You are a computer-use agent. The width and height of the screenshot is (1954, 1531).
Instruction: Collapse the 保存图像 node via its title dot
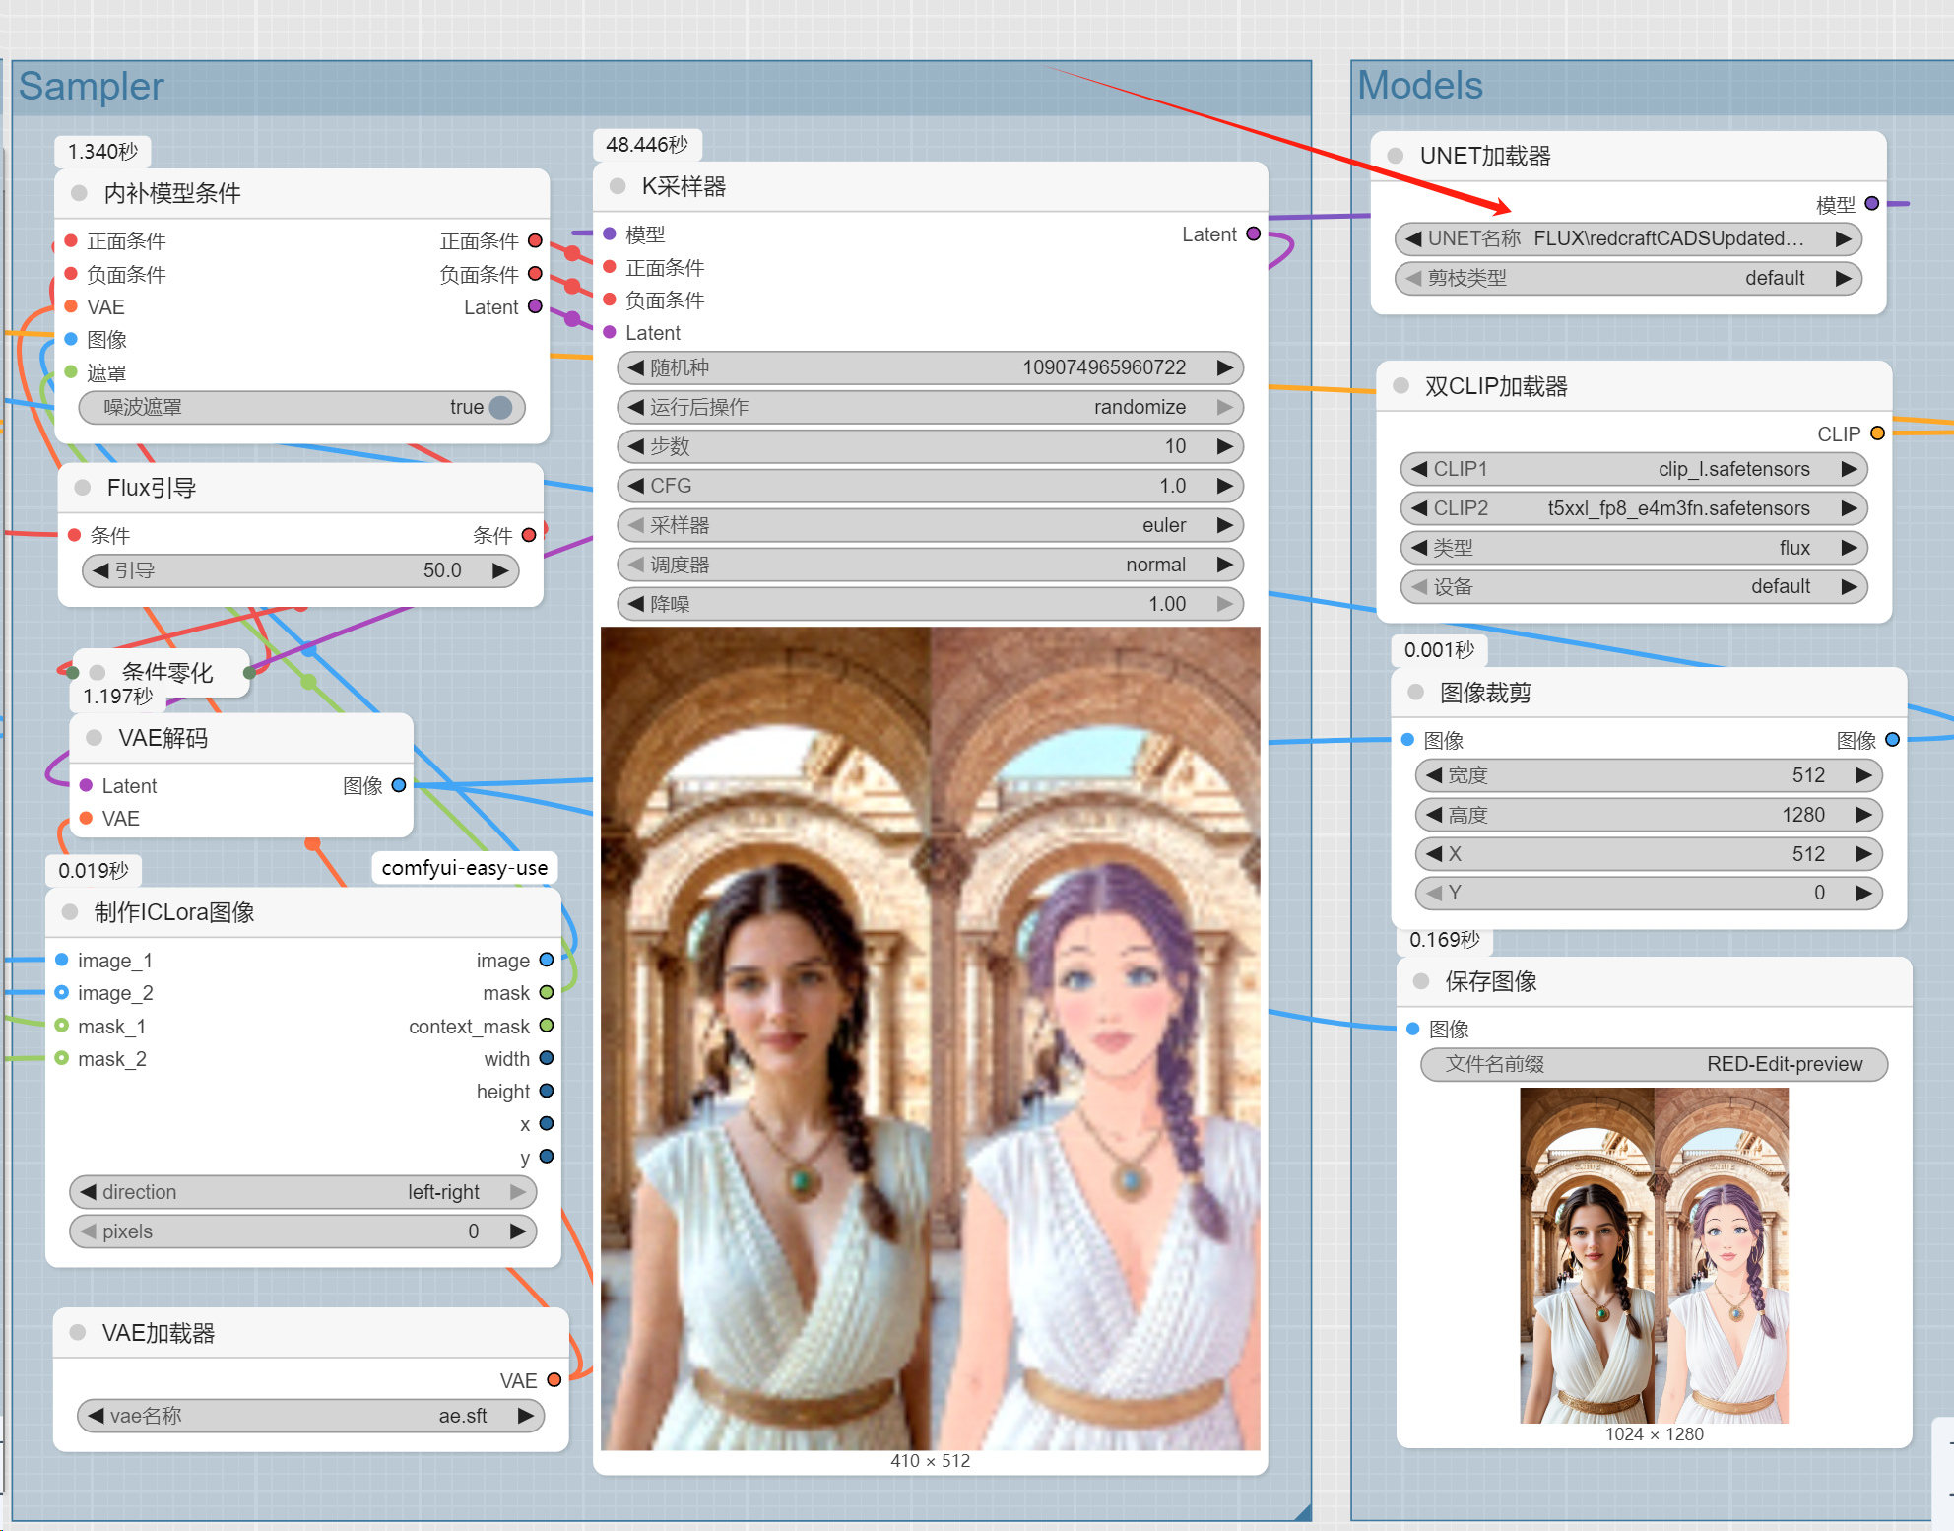pos(1421,981)
